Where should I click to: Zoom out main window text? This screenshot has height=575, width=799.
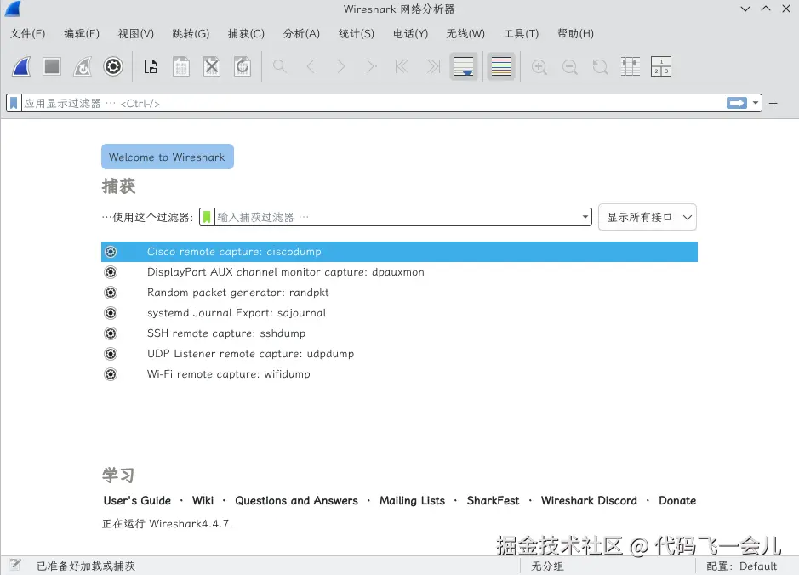pyautogui.click(x=570, y=66)
